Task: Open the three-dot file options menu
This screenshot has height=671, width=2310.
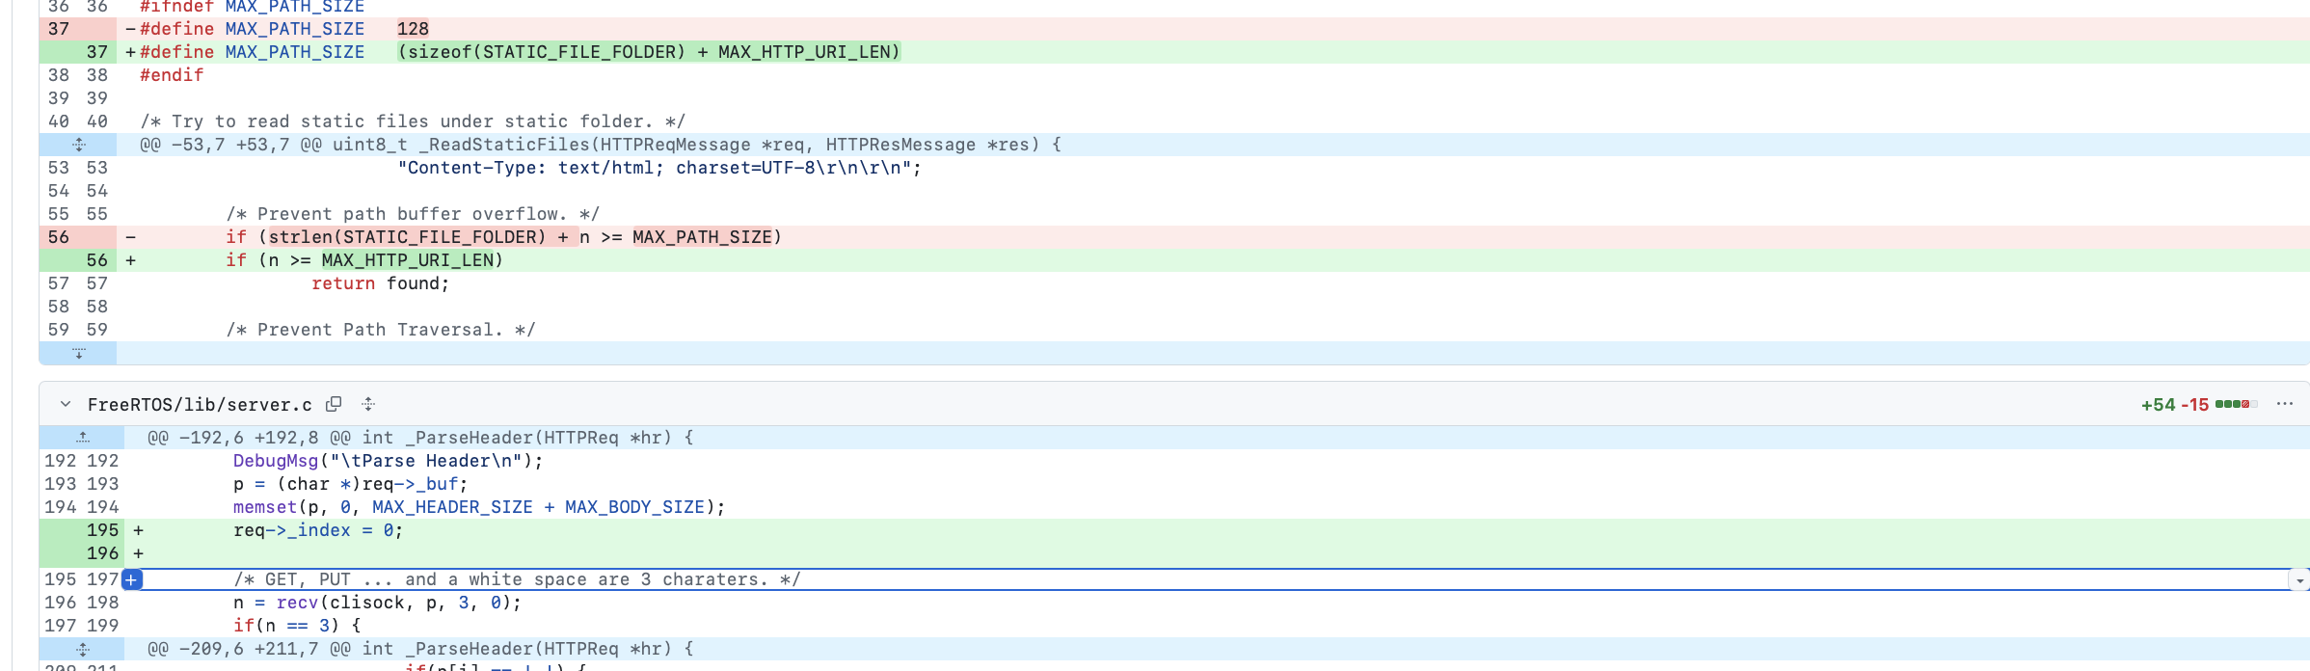Action: tap(2284, 404)
